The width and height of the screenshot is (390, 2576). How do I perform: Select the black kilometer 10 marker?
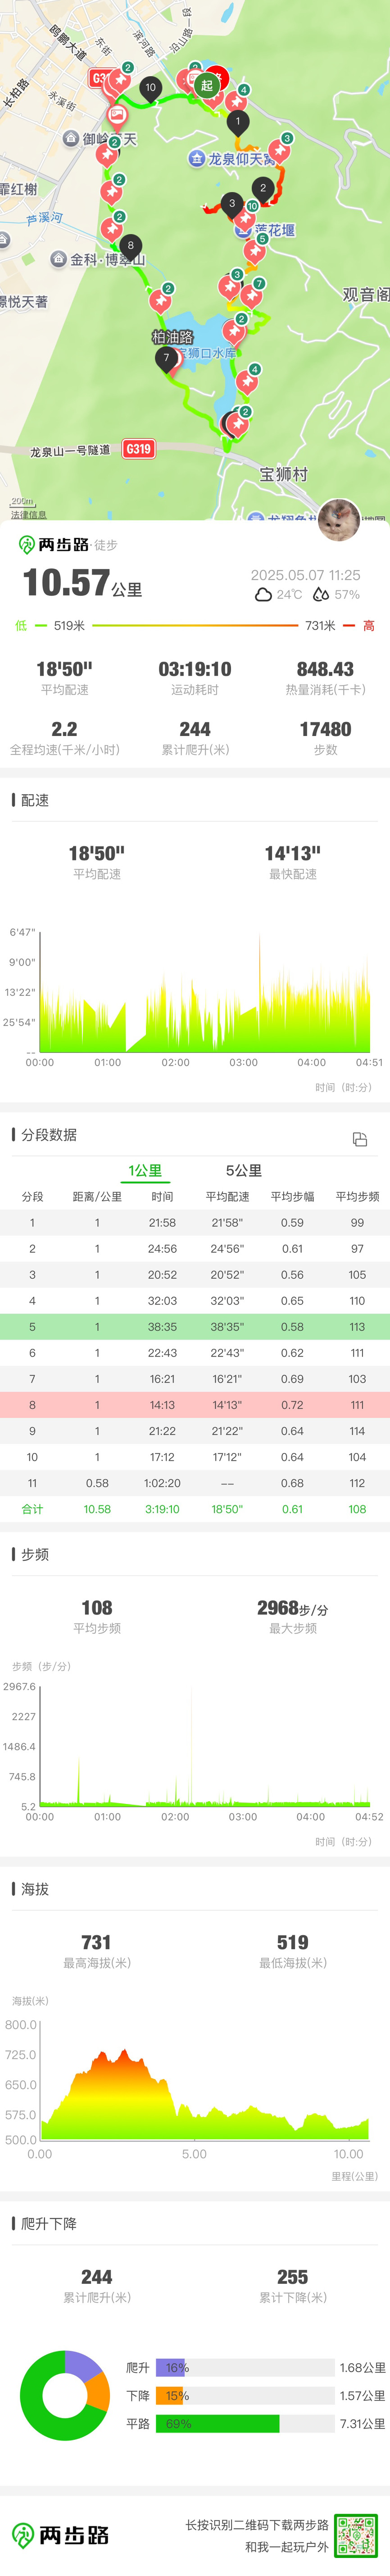(x=150, y=88)
